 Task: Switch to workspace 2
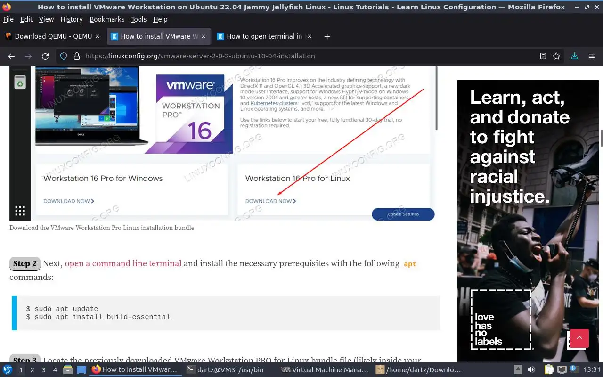pos(32,370)
